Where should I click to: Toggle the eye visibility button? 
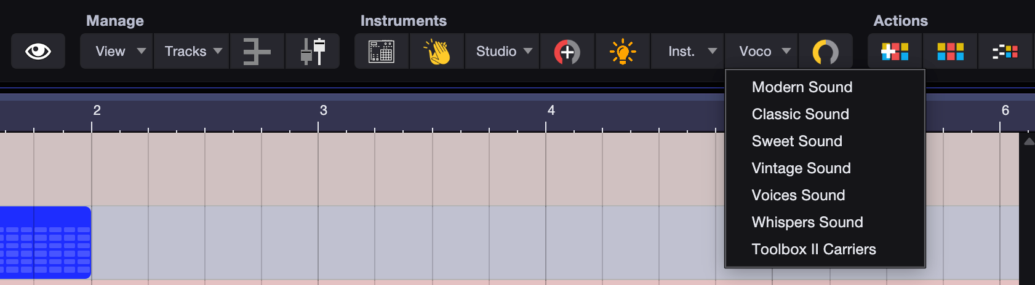tap(38, 52)
